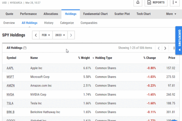Sort by Symbol column header
This screenshot has width=182, height=121.
12,58
